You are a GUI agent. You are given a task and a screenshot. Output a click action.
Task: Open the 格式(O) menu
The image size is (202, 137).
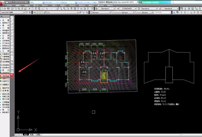(x=45, y=5)
